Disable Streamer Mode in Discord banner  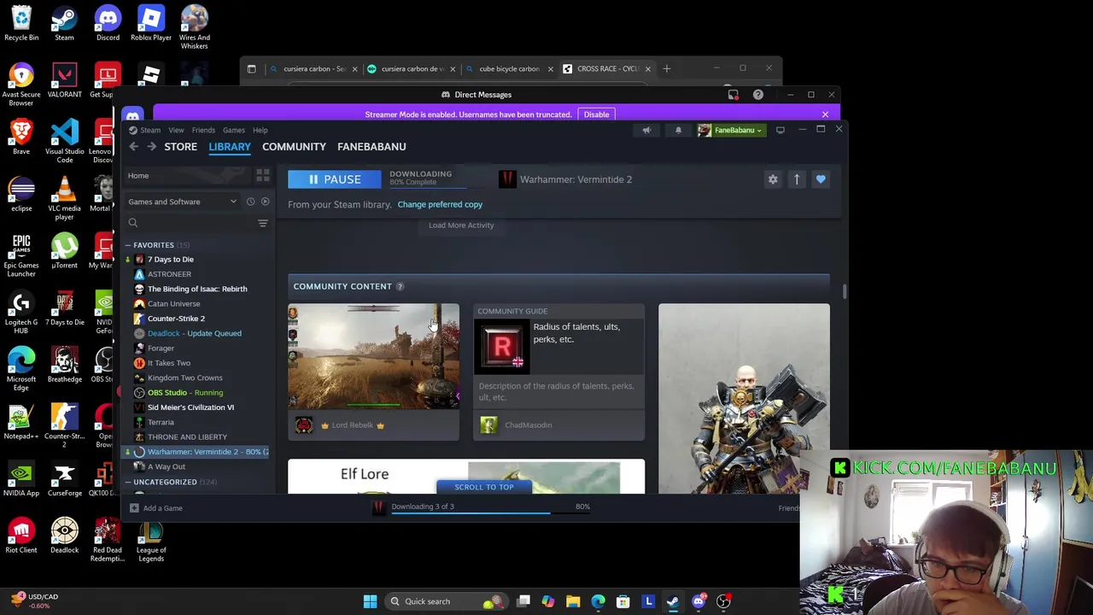596,114
